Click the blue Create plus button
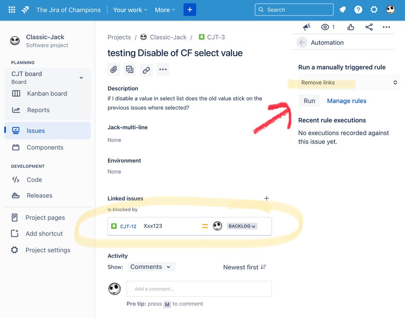 coord(190,10)
